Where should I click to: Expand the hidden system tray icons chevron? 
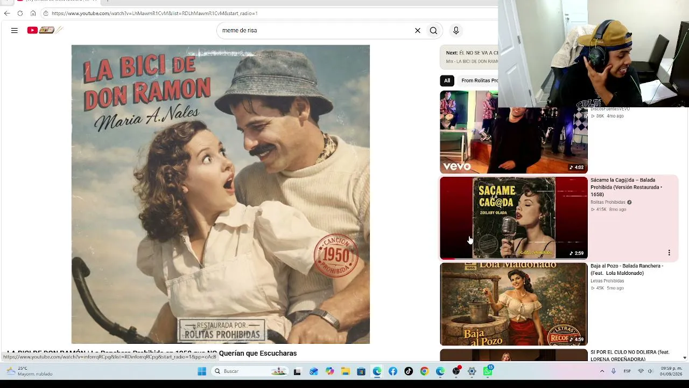coord(602,371)
